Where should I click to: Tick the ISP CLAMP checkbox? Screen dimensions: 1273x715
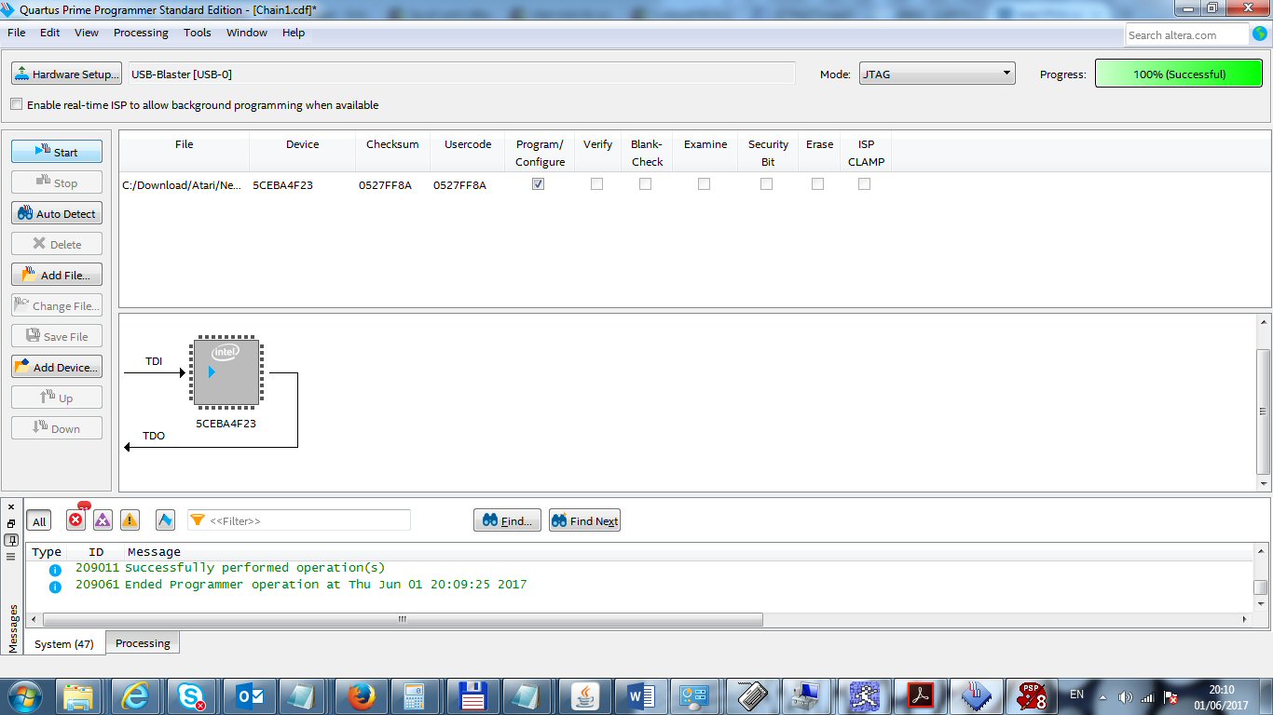(x=864, y=184)
